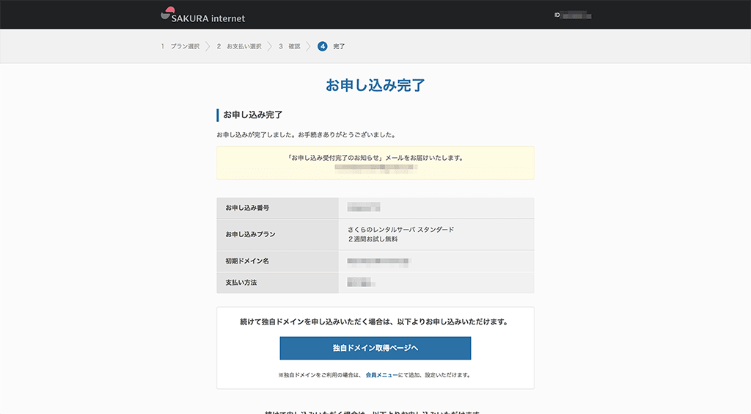Viewport: 751px width, 414px height.
Task: Click さくらのレンタルサーバ スタンダード plan text
Action: [400, 230]
